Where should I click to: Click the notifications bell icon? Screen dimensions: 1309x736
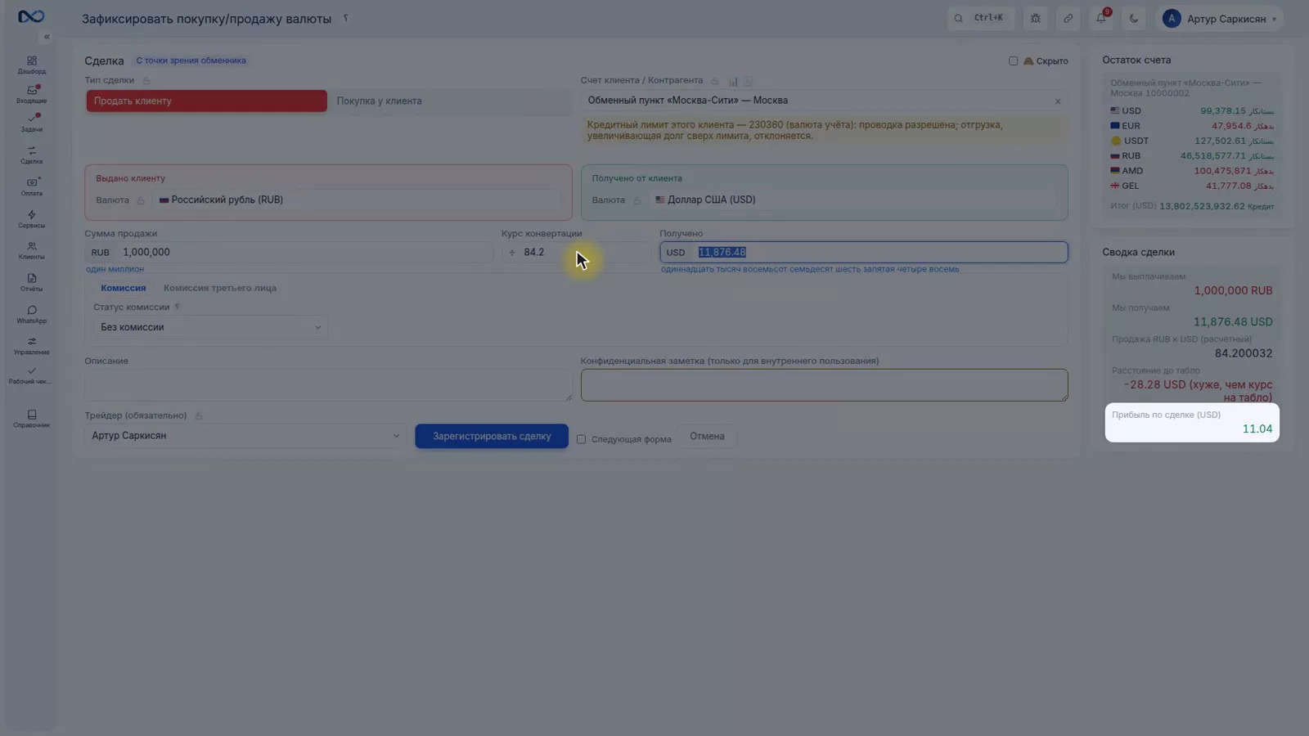(1101, 18)
